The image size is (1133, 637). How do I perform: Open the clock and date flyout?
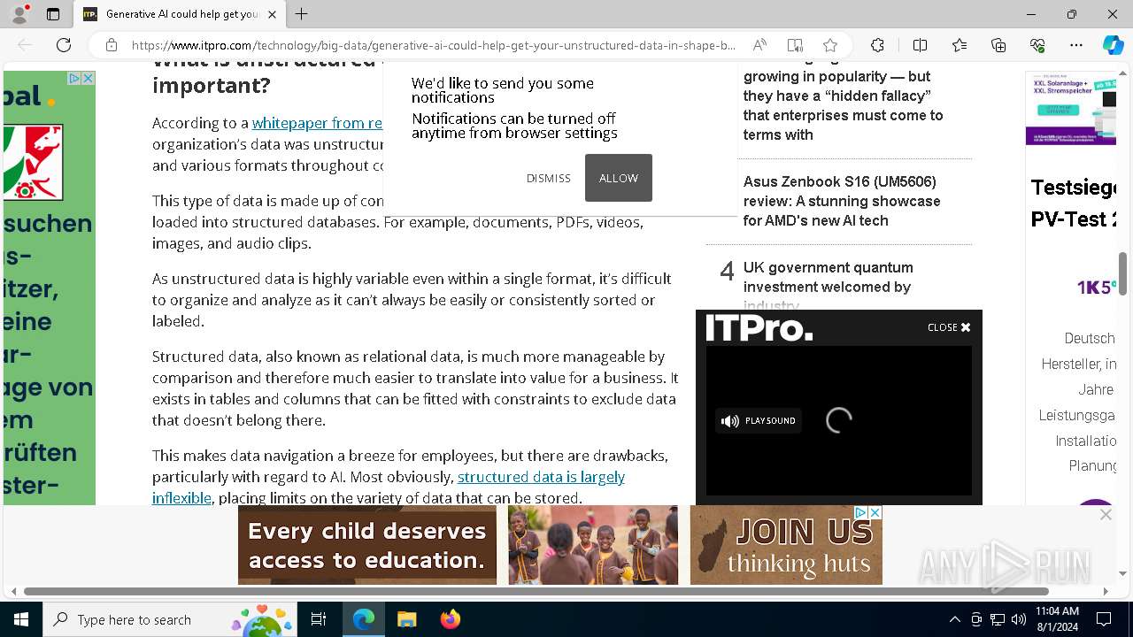pyautogui.click(x=1057, y=619)
